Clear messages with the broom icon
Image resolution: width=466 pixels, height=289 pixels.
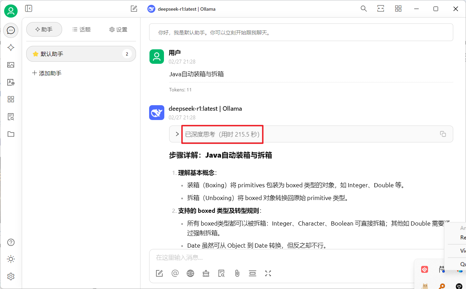click(x=206, y=273)
